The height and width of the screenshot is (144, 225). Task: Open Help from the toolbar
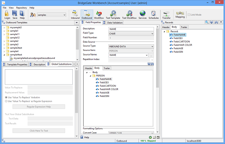pyautogui.click(x=22, y=15)
